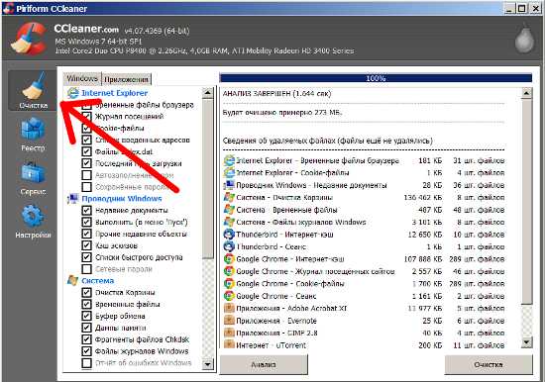Click Google Chrome - Журнал посещенных сайтов icon
Viewport: 545px width, 382px height.
229,271
